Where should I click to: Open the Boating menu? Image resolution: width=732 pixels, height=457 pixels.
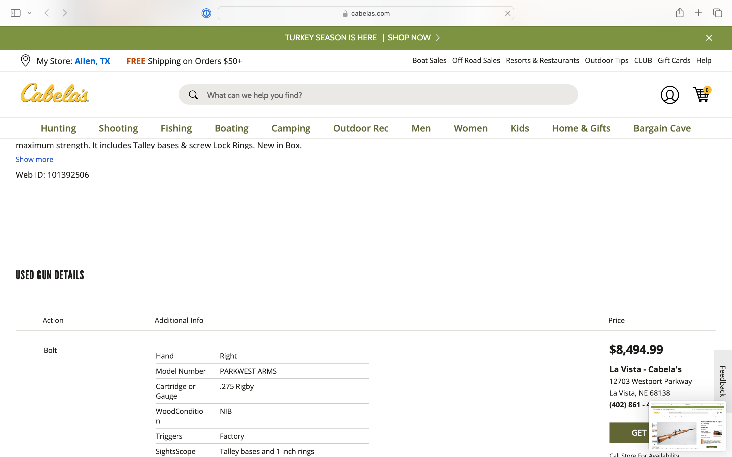[232, 128]
